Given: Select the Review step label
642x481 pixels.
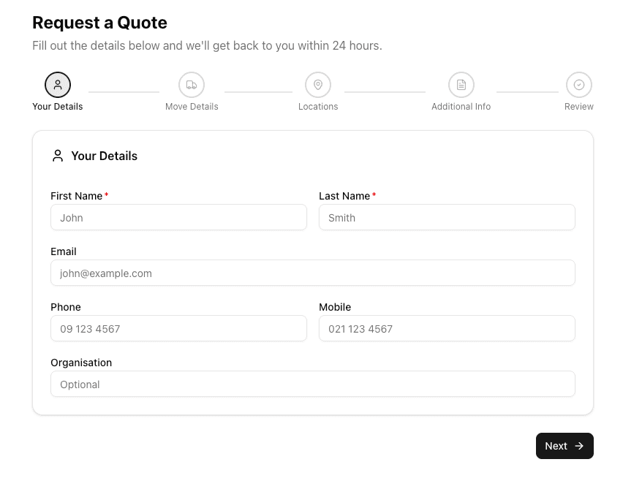Looking at the screenshot, I should click(579, 107).
